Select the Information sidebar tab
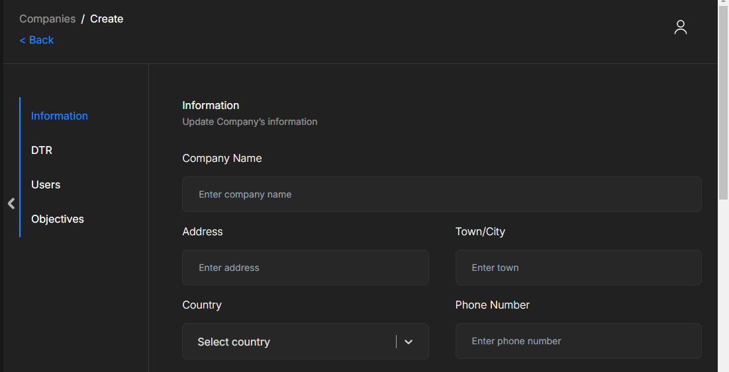729x372 pixels. point(60,116)
